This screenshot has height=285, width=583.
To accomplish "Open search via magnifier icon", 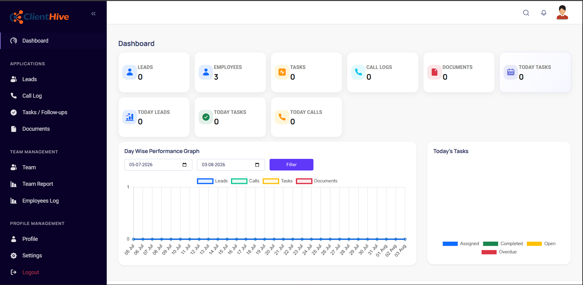I will 526,13.
